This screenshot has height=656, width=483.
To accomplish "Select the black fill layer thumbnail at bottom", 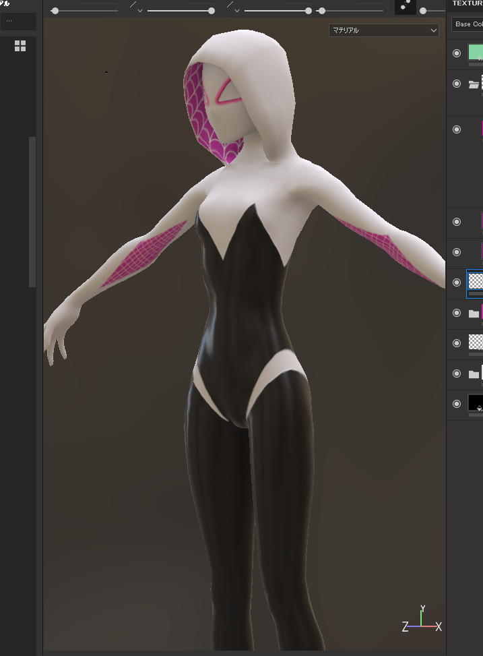I will click(x=476, y=403).
